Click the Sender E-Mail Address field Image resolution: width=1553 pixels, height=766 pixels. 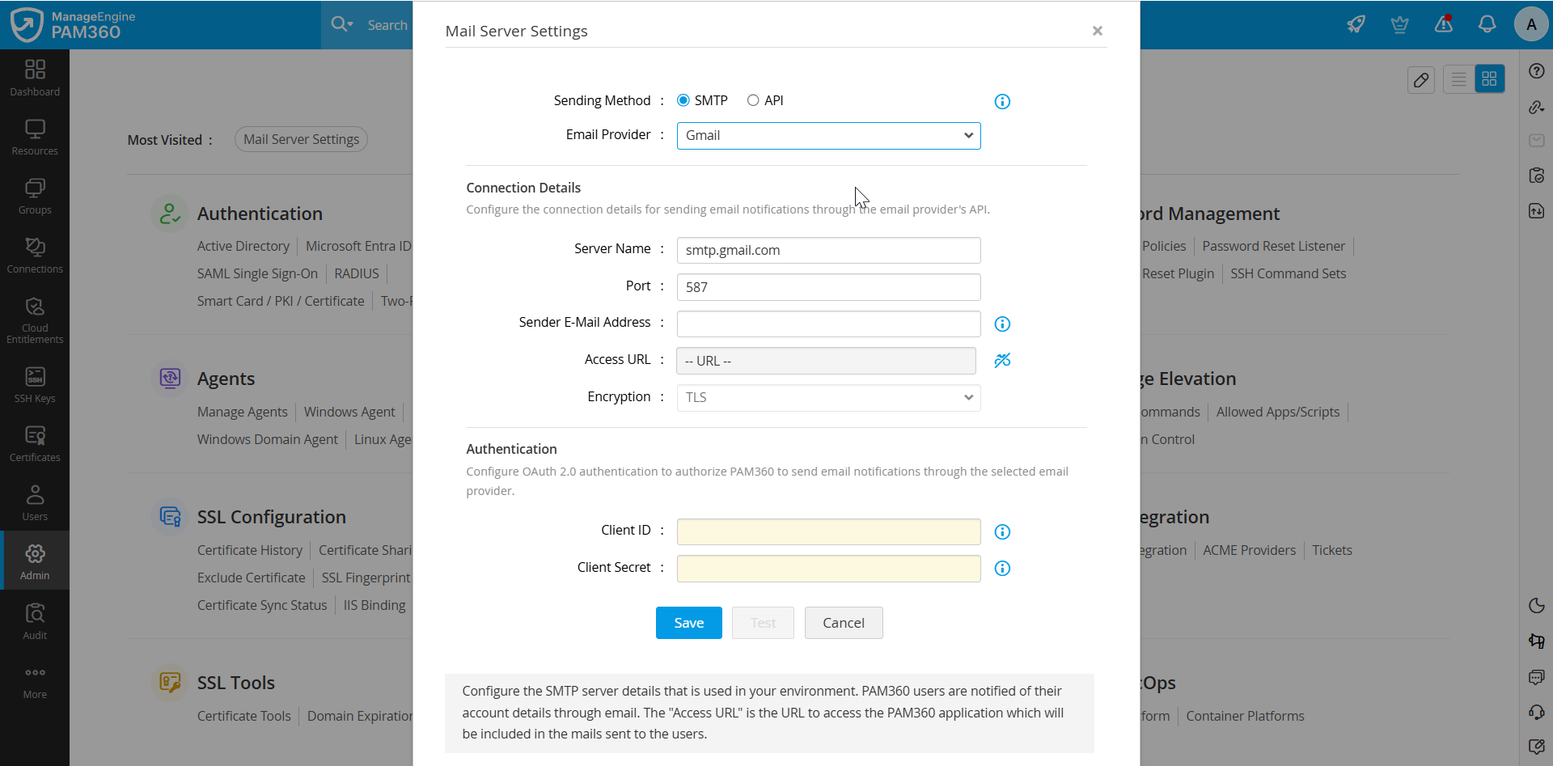[x=828, y=324]
